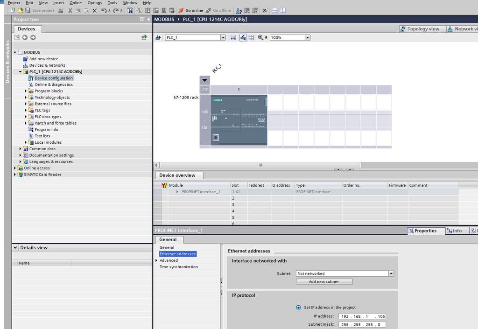
Task: Split editor space horizontally icon
Action: coord(274,10)
